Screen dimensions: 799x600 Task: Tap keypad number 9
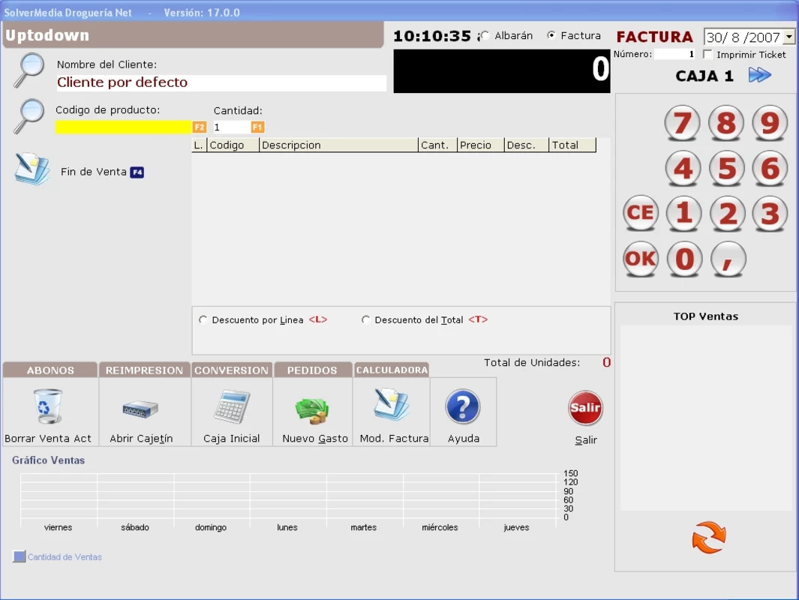tap(770, 123)
